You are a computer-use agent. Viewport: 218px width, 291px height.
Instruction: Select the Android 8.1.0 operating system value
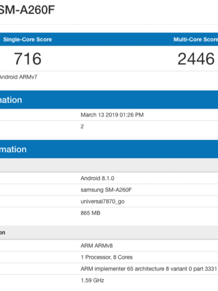(97, 178)
